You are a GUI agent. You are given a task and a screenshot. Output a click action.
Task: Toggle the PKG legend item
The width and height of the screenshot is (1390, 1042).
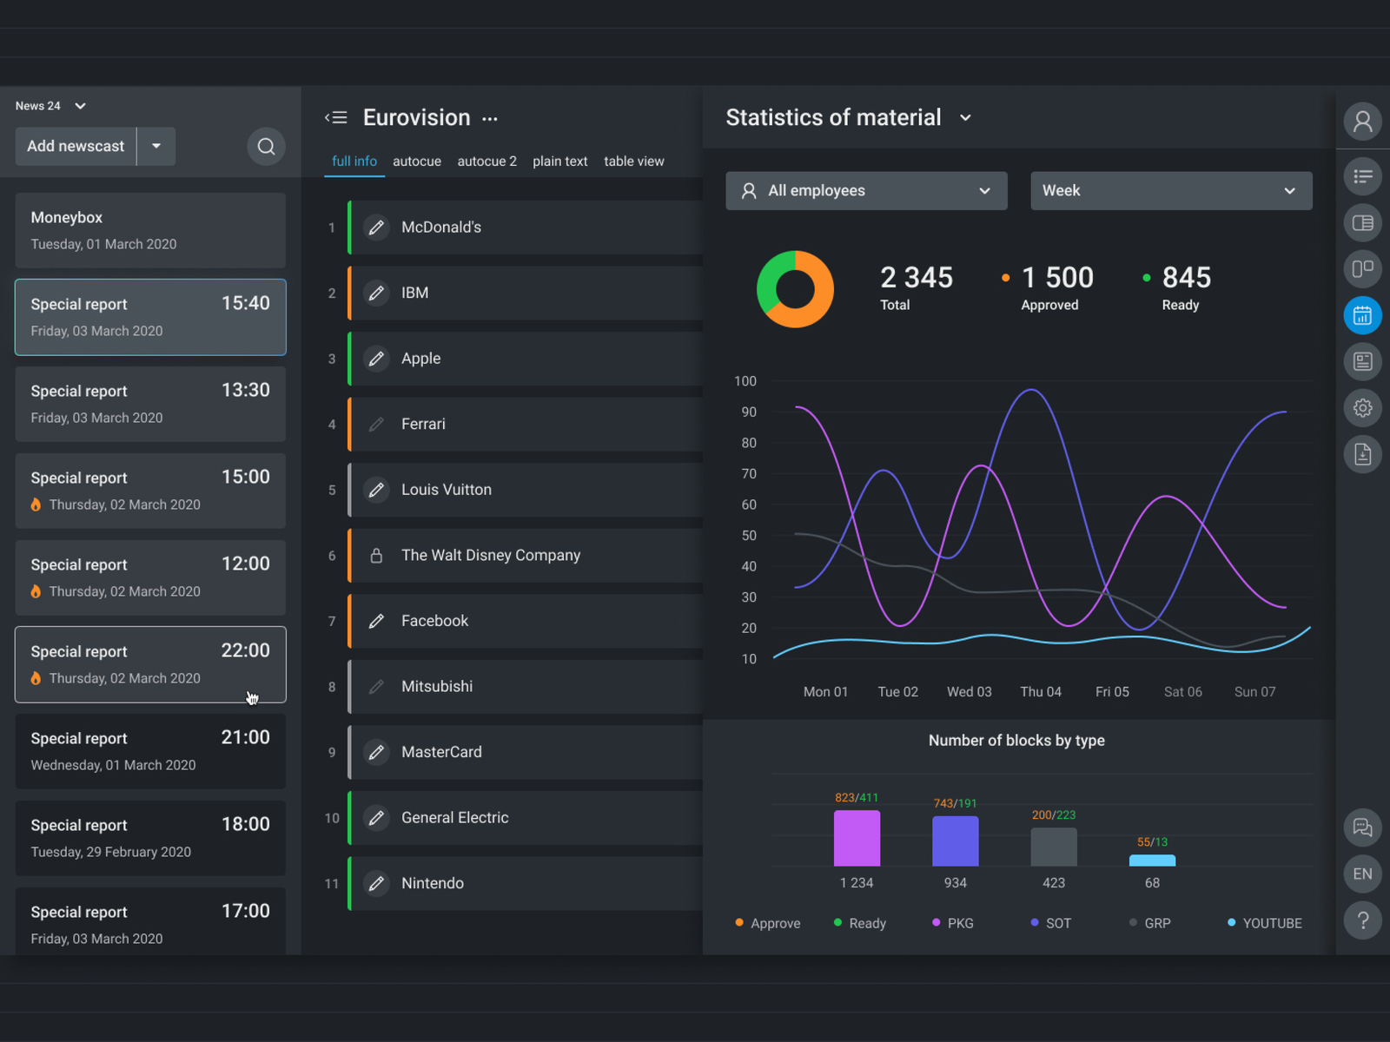click(953, 923)
